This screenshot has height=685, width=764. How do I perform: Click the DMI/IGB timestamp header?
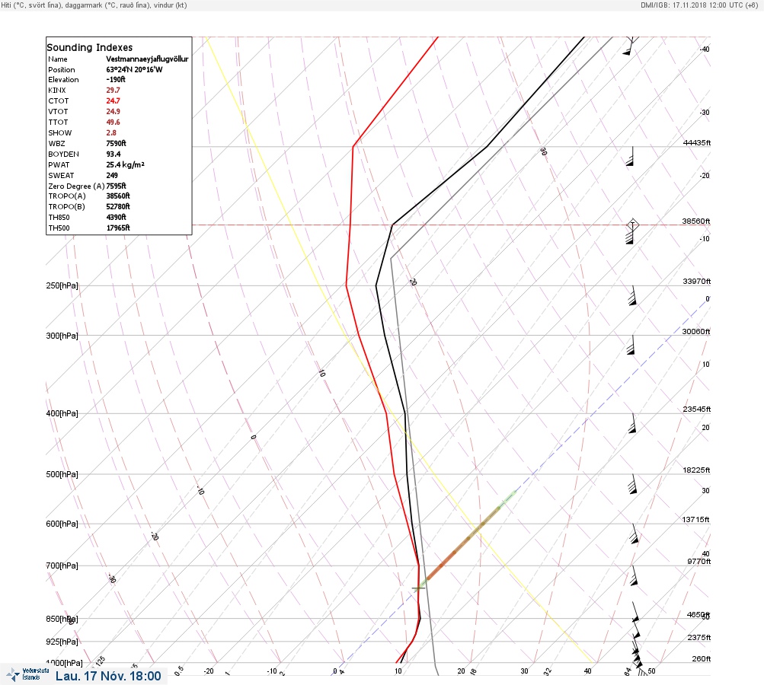click(x=699, y=5)
